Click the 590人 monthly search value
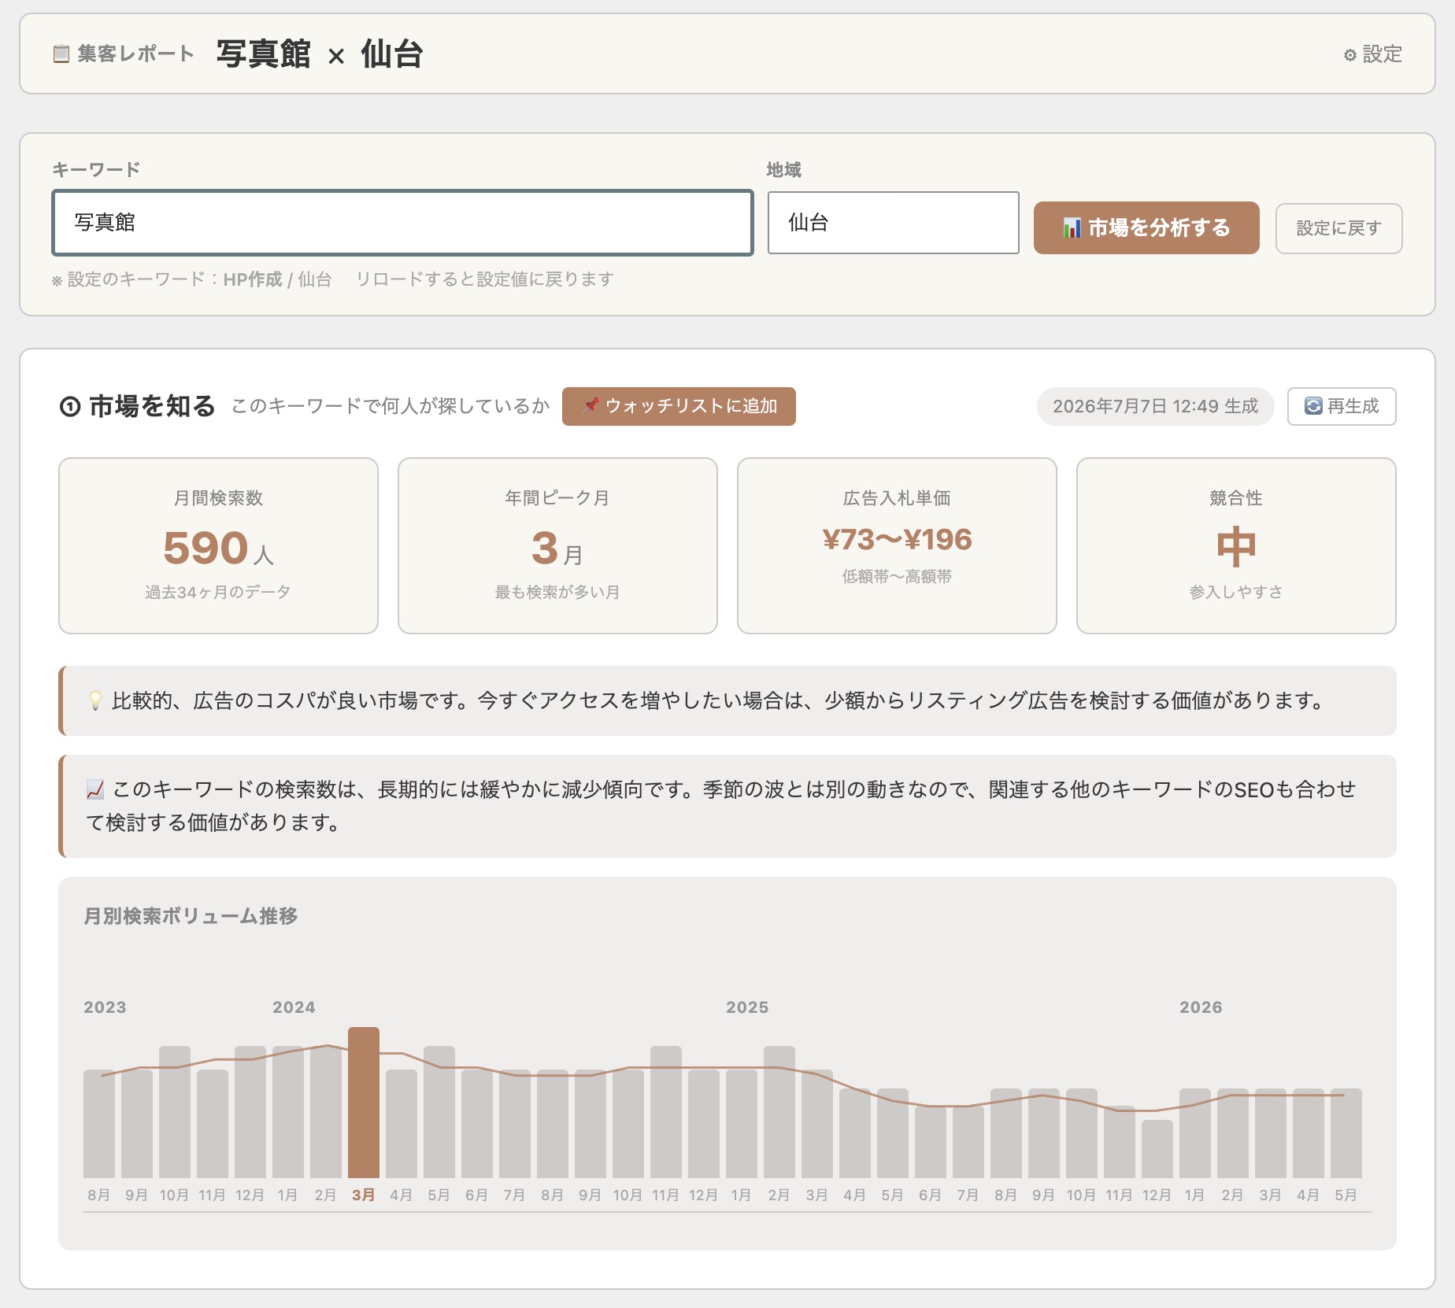 tap(218, 548)
